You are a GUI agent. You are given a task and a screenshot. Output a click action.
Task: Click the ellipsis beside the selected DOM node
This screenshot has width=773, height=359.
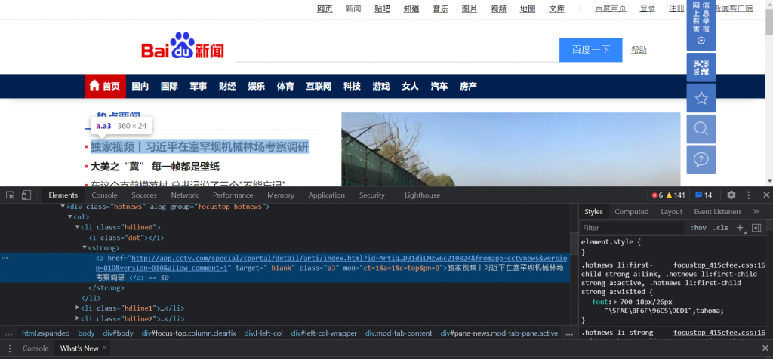[x=5, y=257]
